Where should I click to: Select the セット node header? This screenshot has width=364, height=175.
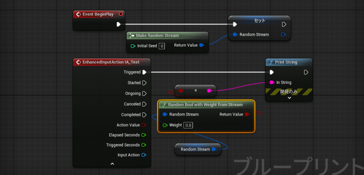click(x=259, y=21)
